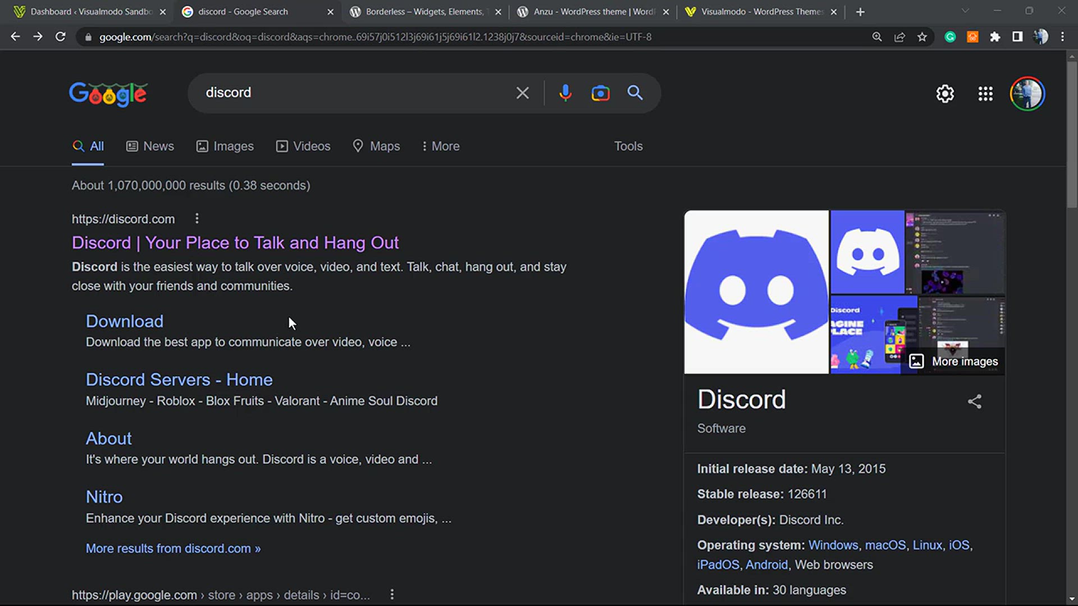Open Chrome three-dot menu
This screenshot has width=1078, height=606.
click(1062, 36)
